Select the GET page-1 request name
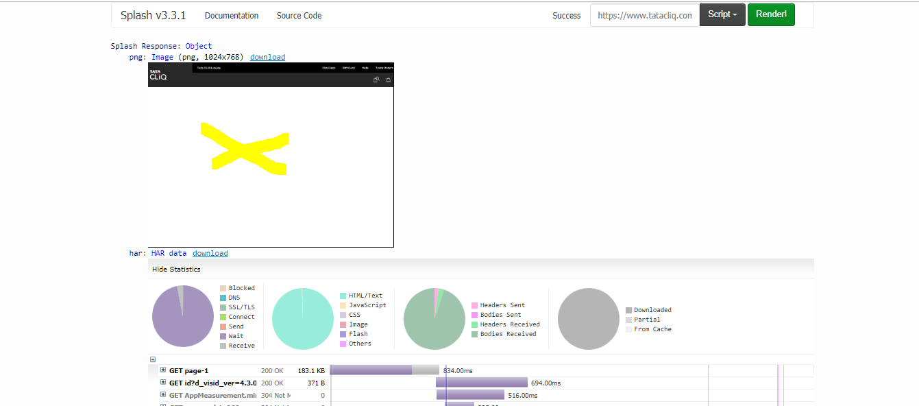 (188, 370)
